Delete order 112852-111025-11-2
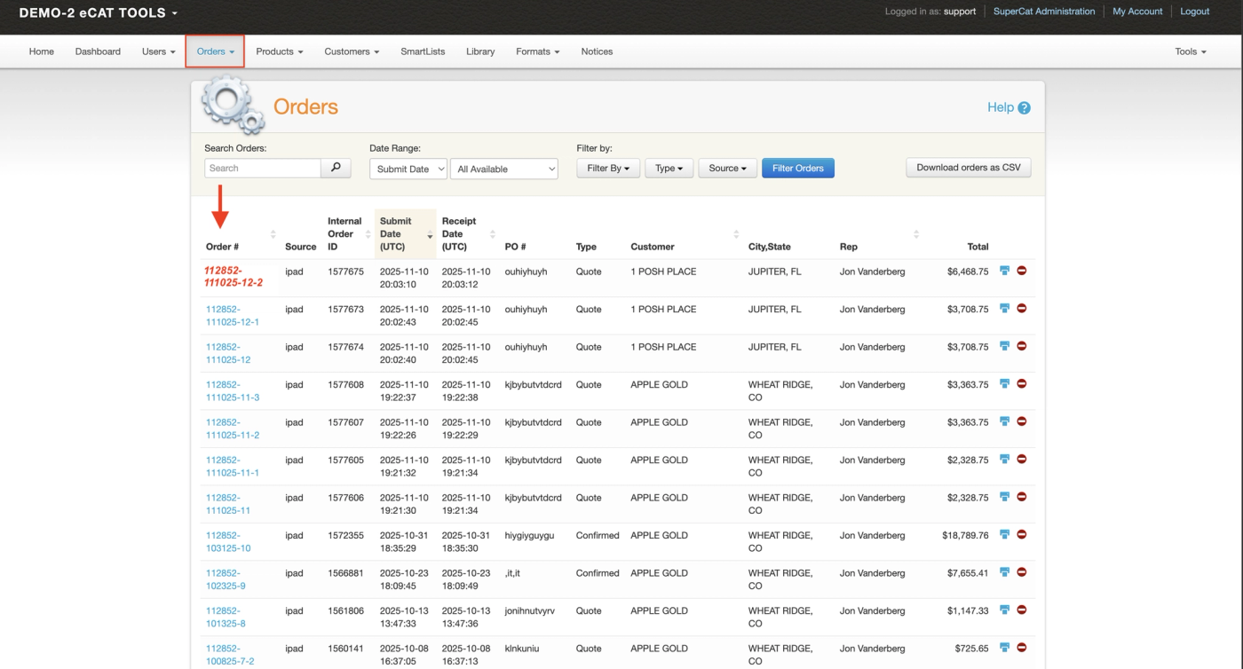The image size is (1243, 669). click(1022, 421)
